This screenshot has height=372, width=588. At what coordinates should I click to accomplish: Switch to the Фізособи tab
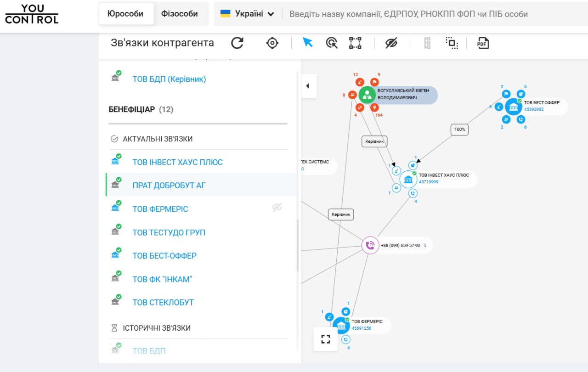click(179, 14)
